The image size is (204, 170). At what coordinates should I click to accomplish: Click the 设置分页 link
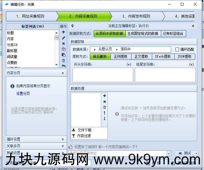tap(23, 93)
